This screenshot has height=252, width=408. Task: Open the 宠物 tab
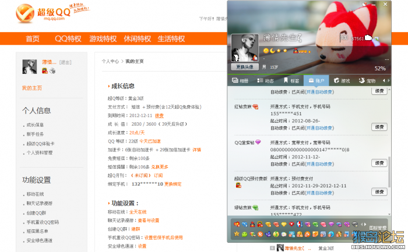[x=367, y=80]
